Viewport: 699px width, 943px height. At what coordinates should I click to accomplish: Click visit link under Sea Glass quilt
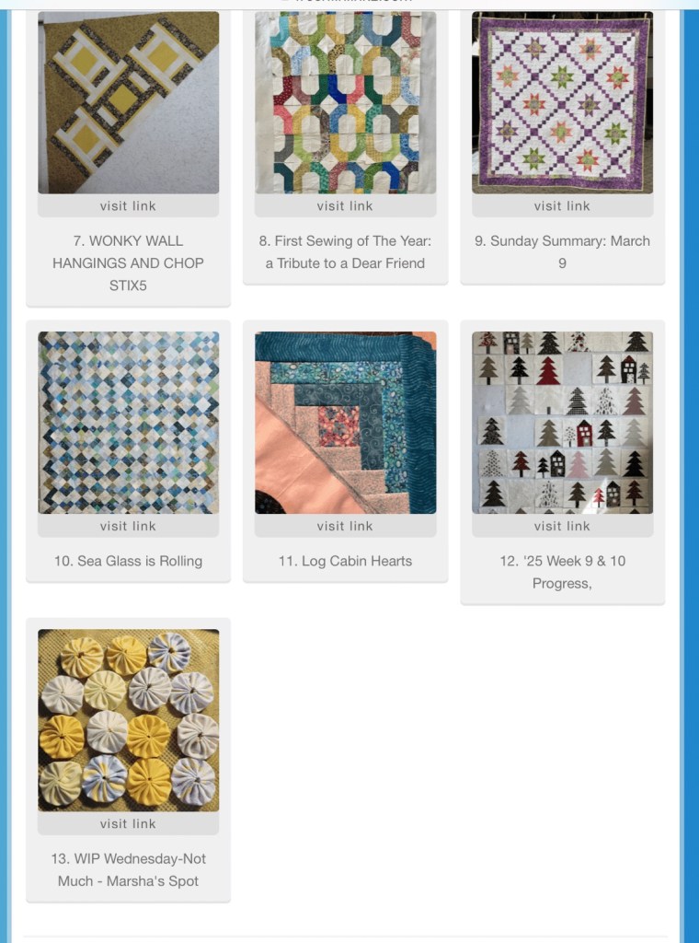click(129, 526)
